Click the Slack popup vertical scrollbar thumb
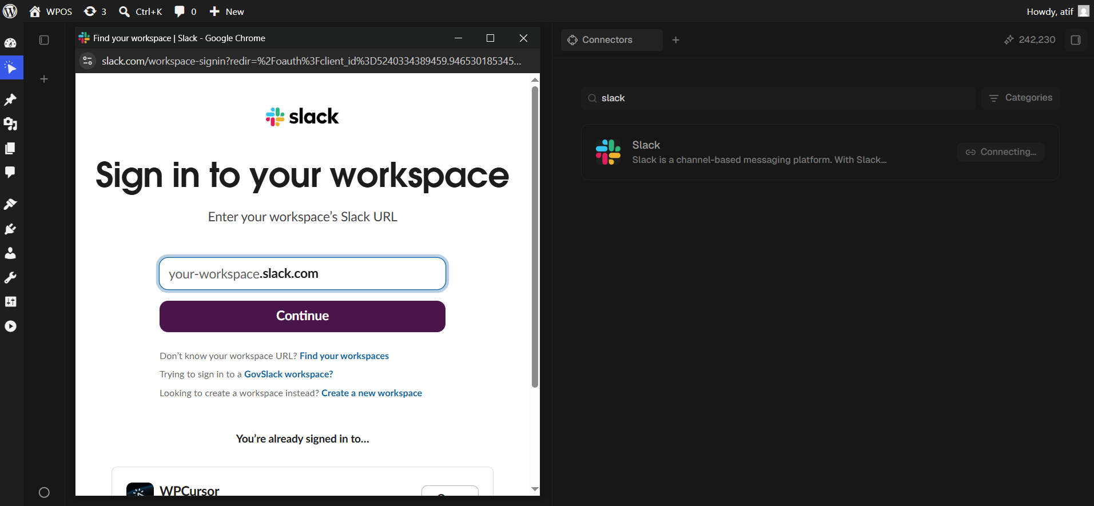Viewport: 1094px width, 506px height. [535, 237]
